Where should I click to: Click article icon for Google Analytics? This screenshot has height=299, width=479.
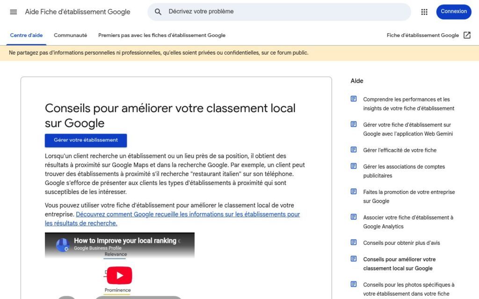(x=354, y=217)
